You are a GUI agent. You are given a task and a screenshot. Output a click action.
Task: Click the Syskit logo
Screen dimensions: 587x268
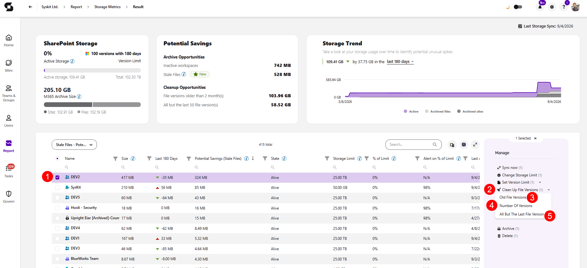coord(9,7)
